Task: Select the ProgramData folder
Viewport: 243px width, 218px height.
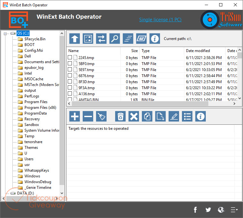Action: click(x=36, y=113)
